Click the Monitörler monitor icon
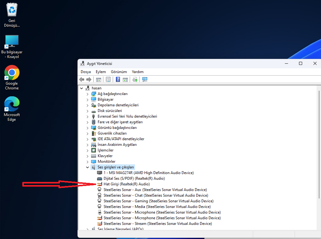 [x=94, y=162]
